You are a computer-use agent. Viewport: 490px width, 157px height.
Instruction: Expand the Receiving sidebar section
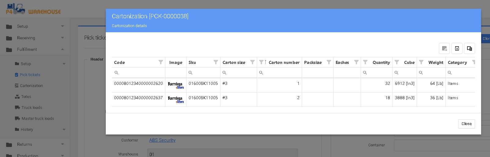pyautogui.click(x=35, y=38)
